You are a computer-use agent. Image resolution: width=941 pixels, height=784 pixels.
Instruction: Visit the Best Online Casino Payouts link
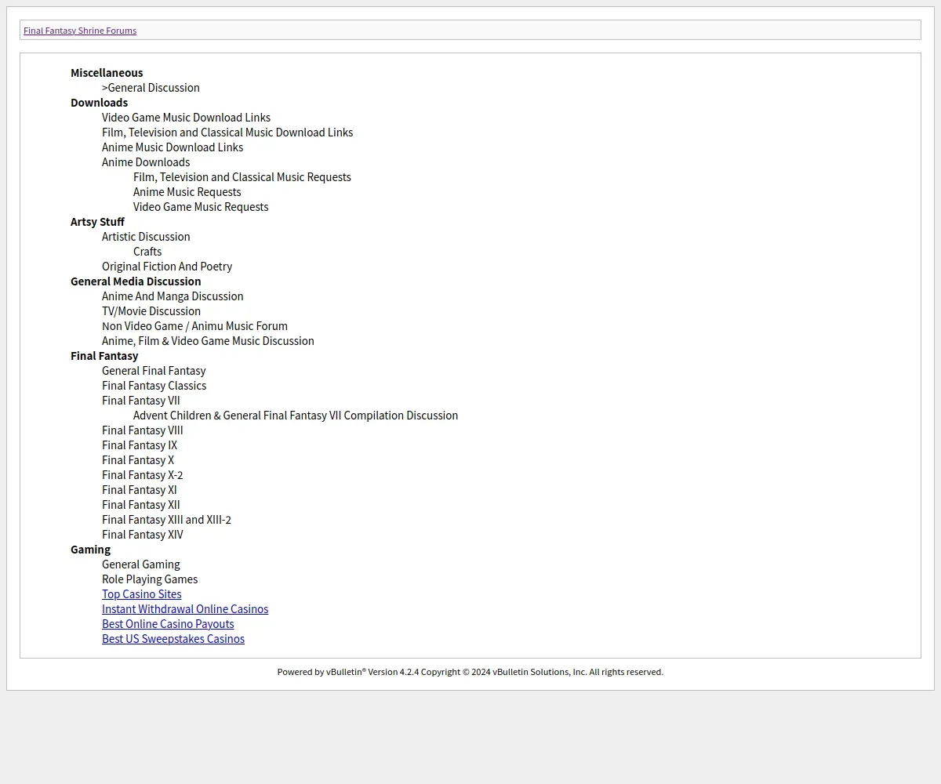click(x=168, y=624)
